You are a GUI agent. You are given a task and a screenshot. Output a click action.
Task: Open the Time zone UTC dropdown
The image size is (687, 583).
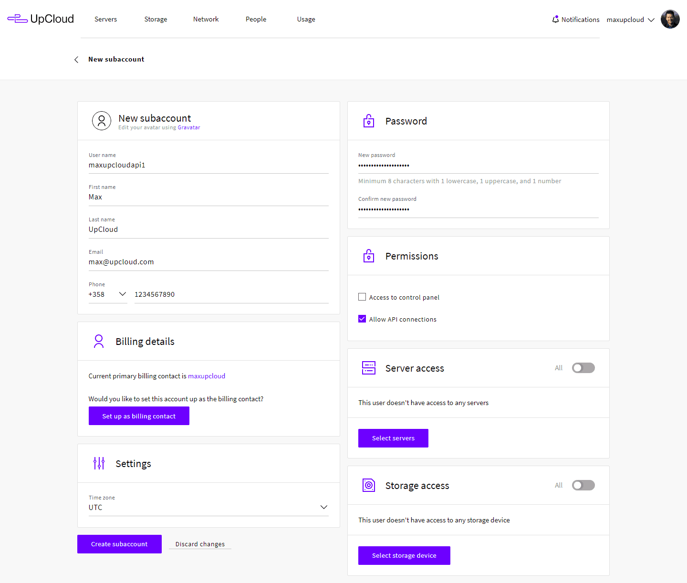(208, 507)
